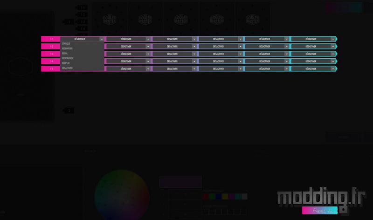Open the last-column dropdown in row 1-5
Image resolution: width=373 pixels, height=220 pixels.
[x=313, y=69]
